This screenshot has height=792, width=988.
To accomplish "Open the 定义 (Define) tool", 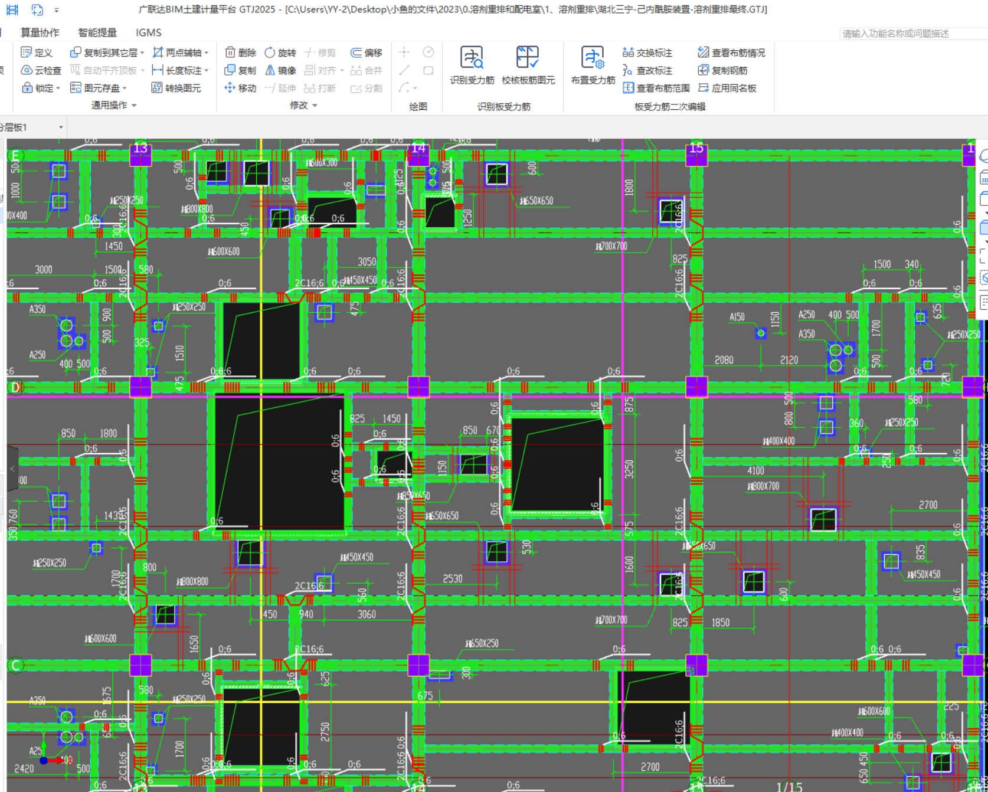I will (x=37, y=53).
